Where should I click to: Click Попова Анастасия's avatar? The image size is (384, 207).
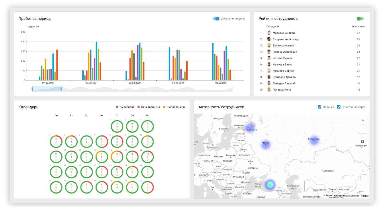[269, 52]
